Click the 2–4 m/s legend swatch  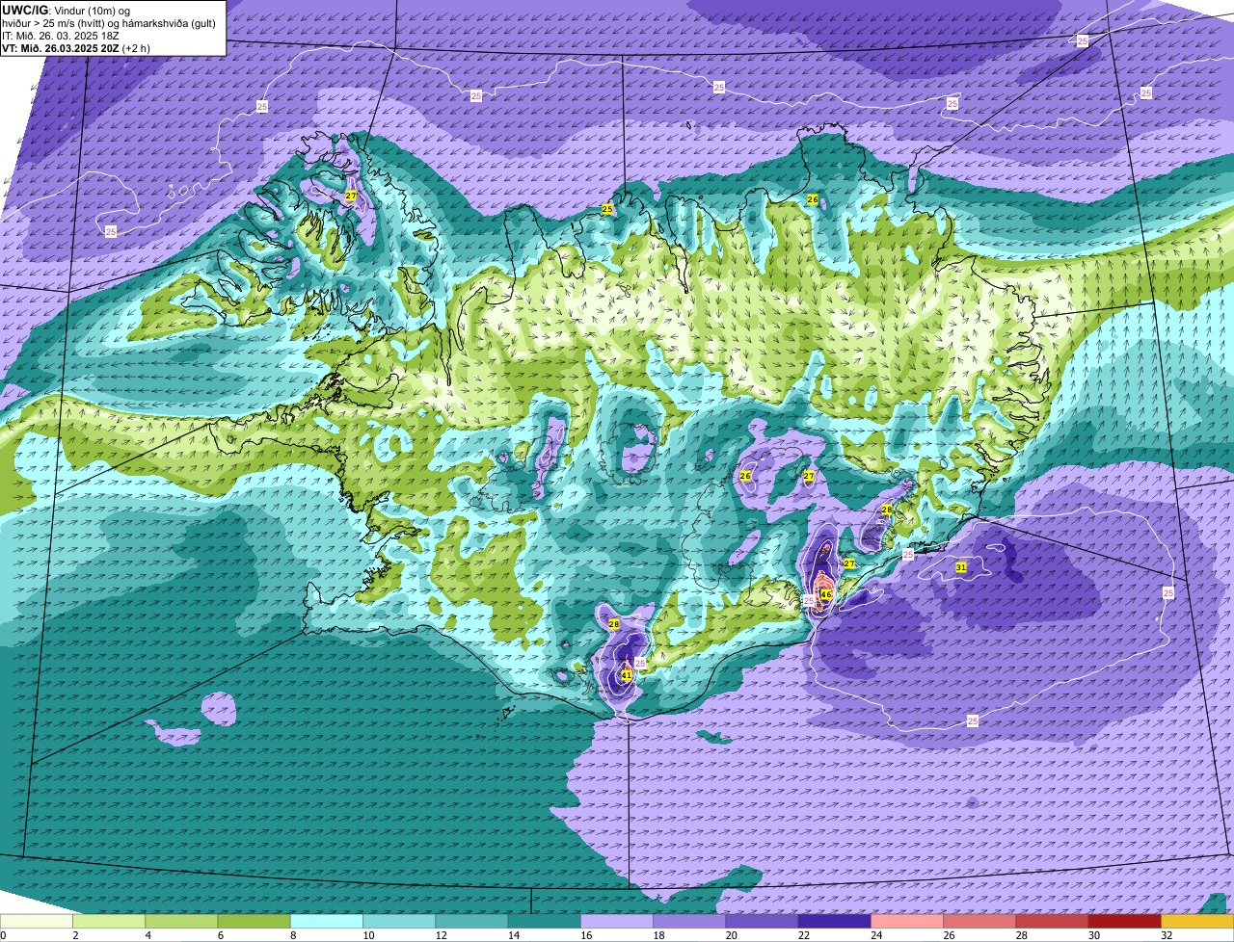(x=109, y=921)
